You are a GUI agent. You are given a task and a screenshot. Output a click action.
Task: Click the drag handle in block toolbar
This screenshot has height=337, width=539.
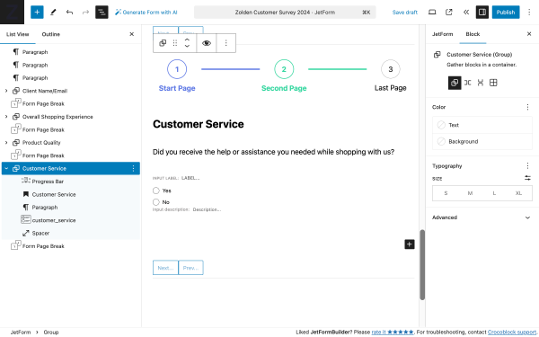click(x=175, y=43)
